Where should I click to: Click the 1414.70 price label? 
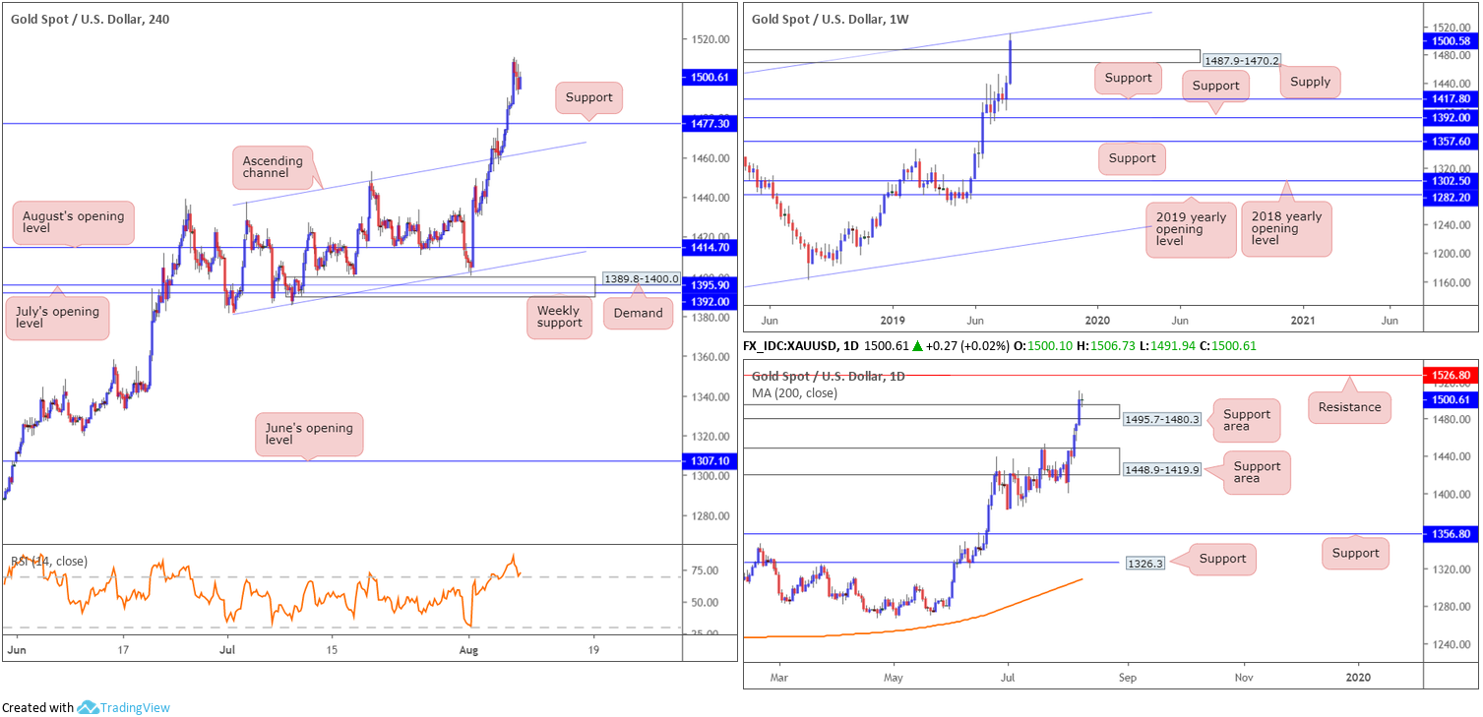pos(710,248)
